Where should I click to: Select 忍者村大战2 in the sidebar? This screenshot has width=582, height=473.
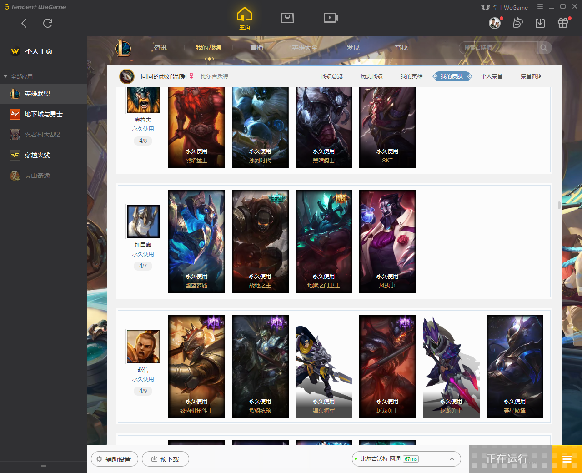(43, 135)
